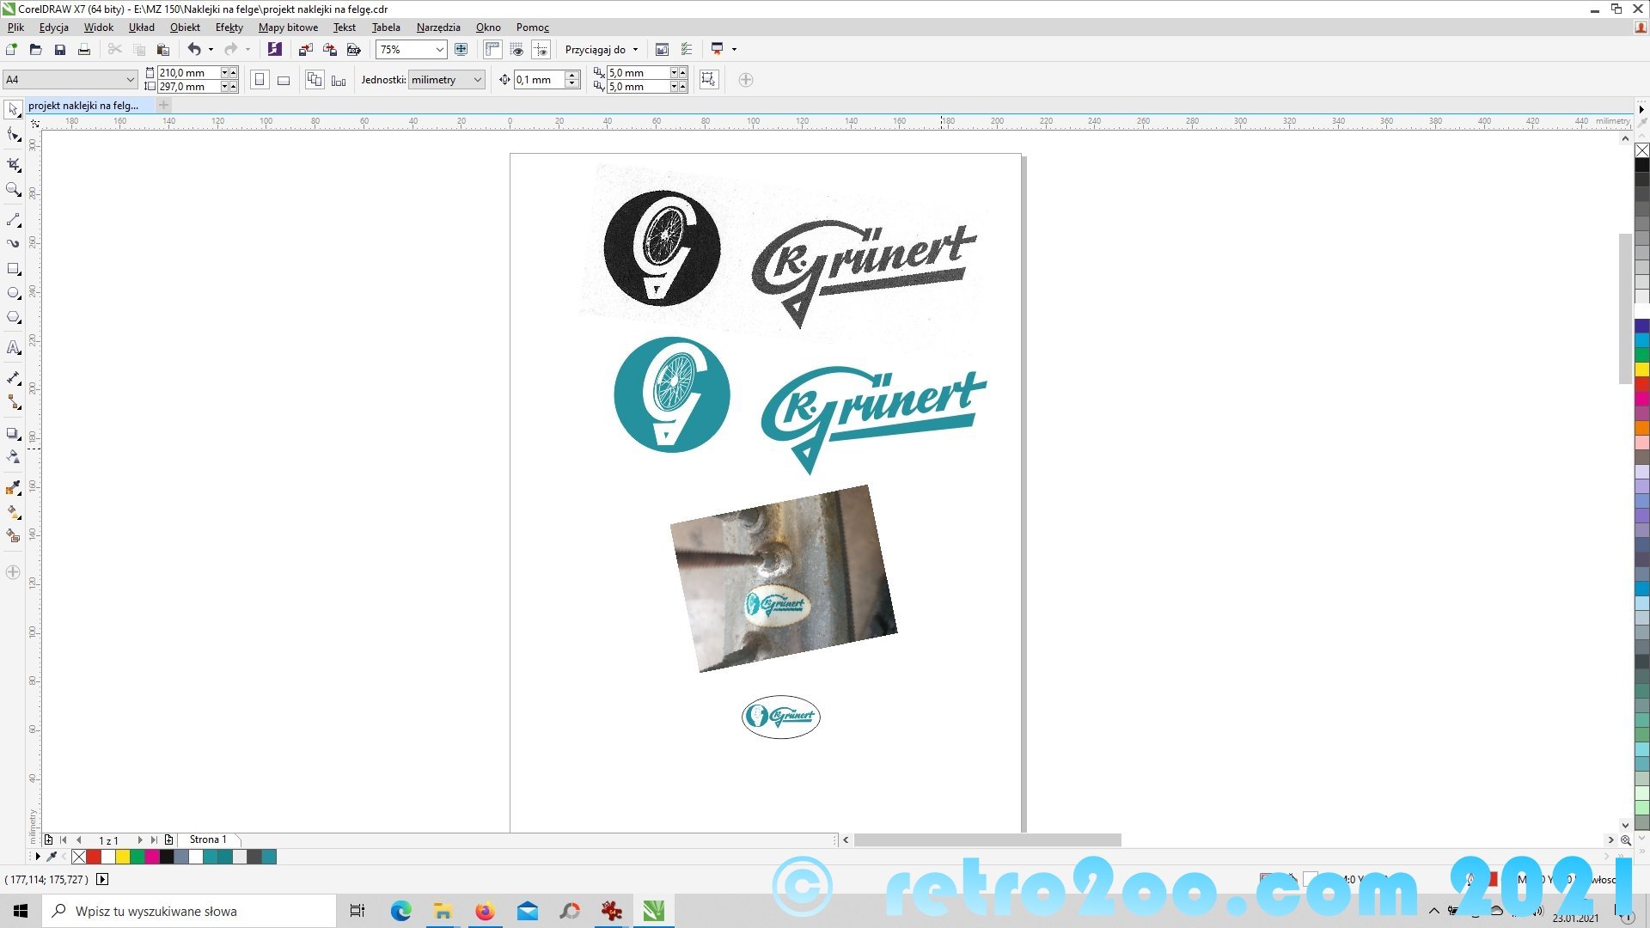The image size is (1650, 928).
Task: Switch page to landscape orientation
Action: click(284, 80)
